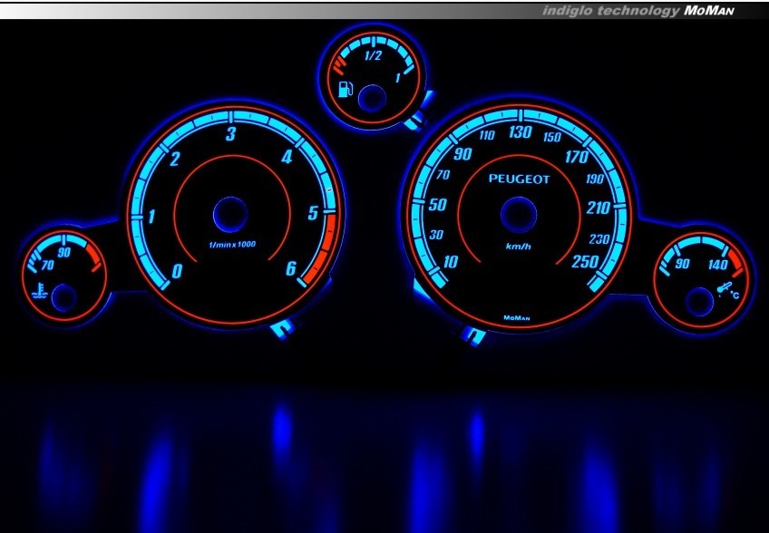This screenshot has width=769, height=533.
Task: Click the km/h unit label
Action: (519, 247)
